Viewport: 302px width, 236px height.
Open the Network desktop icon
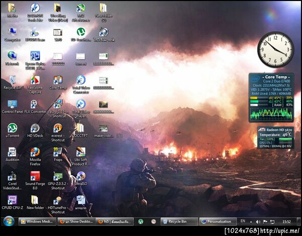click(x=12, y=58)
